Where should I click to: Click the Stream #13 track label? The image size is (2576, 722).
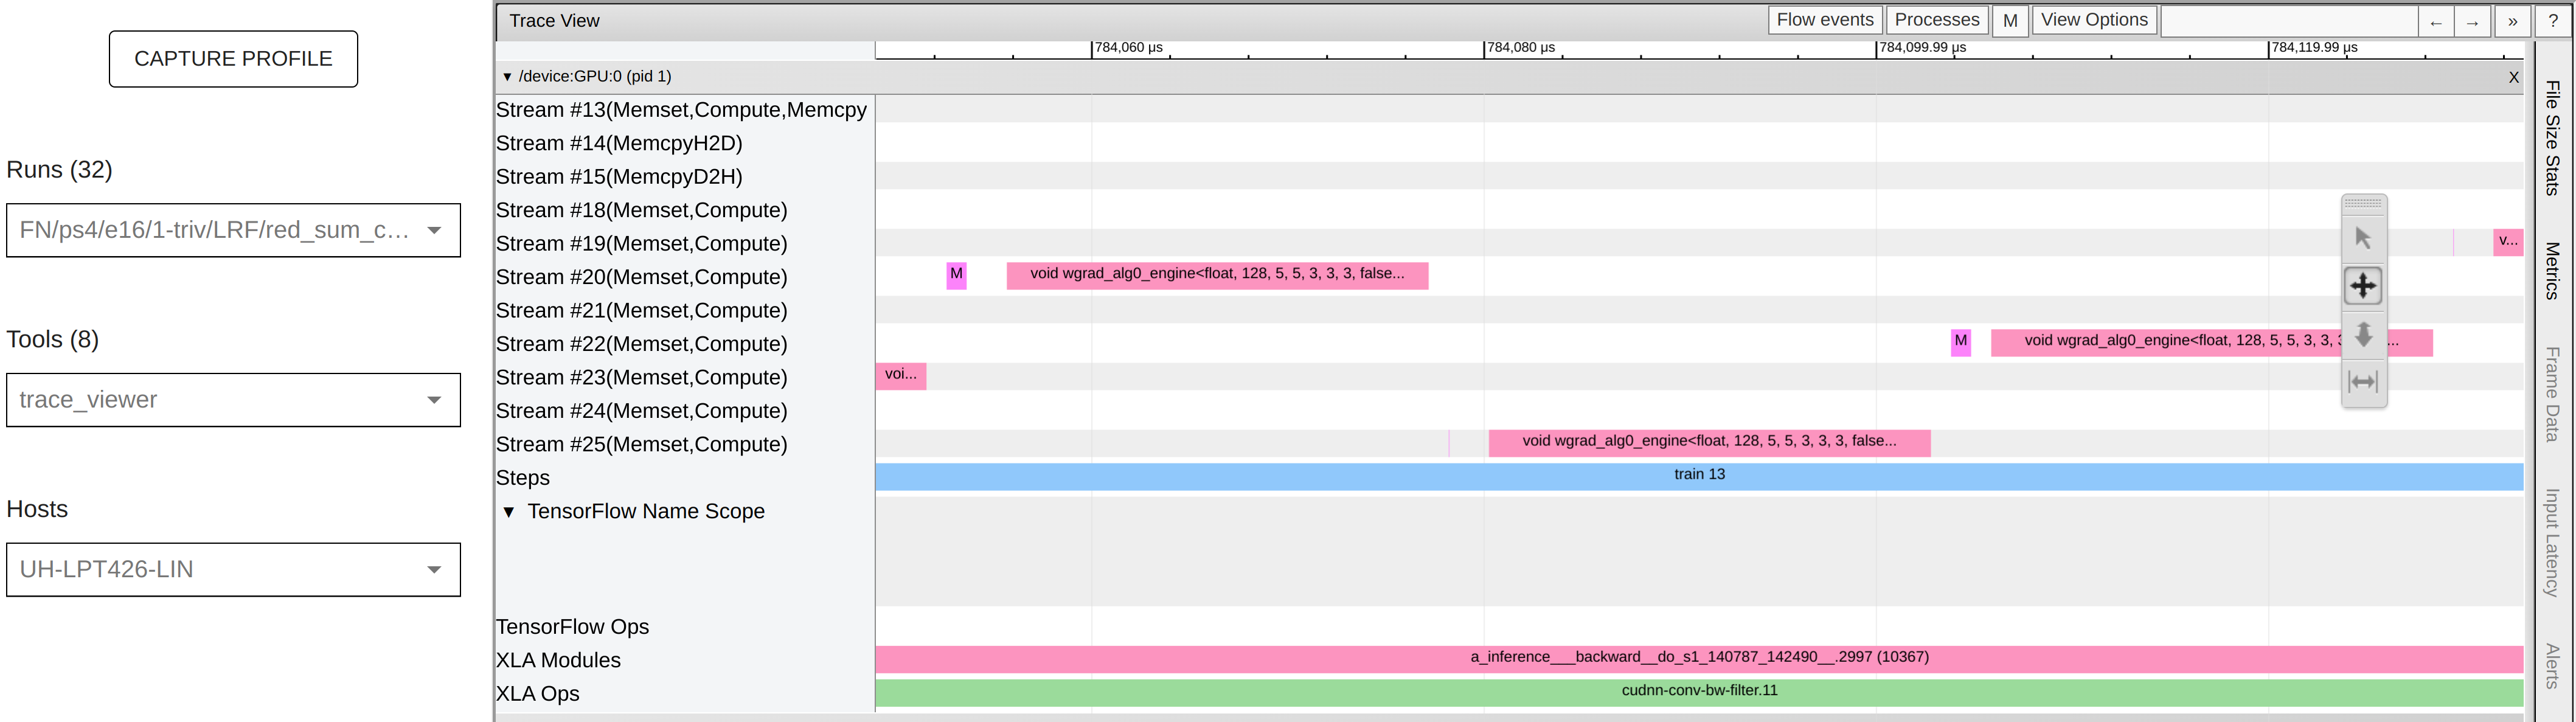[682, 110]
